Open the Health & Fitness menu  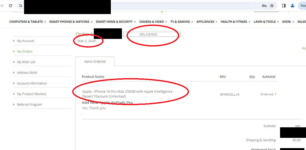[235, 22]
